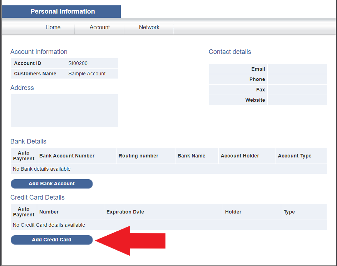Image resolution: width=337 pixels, height=266 pixels.
Task: Click the empty Website value cell
Action: (x=297, y=100)
